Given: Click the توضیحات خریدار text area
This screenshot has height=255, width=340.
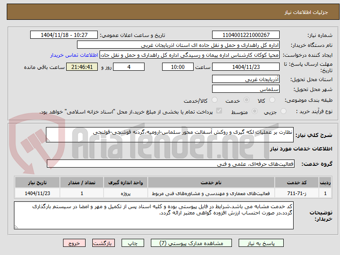Looking at the screenshot, I should click(x=154, y=215).
